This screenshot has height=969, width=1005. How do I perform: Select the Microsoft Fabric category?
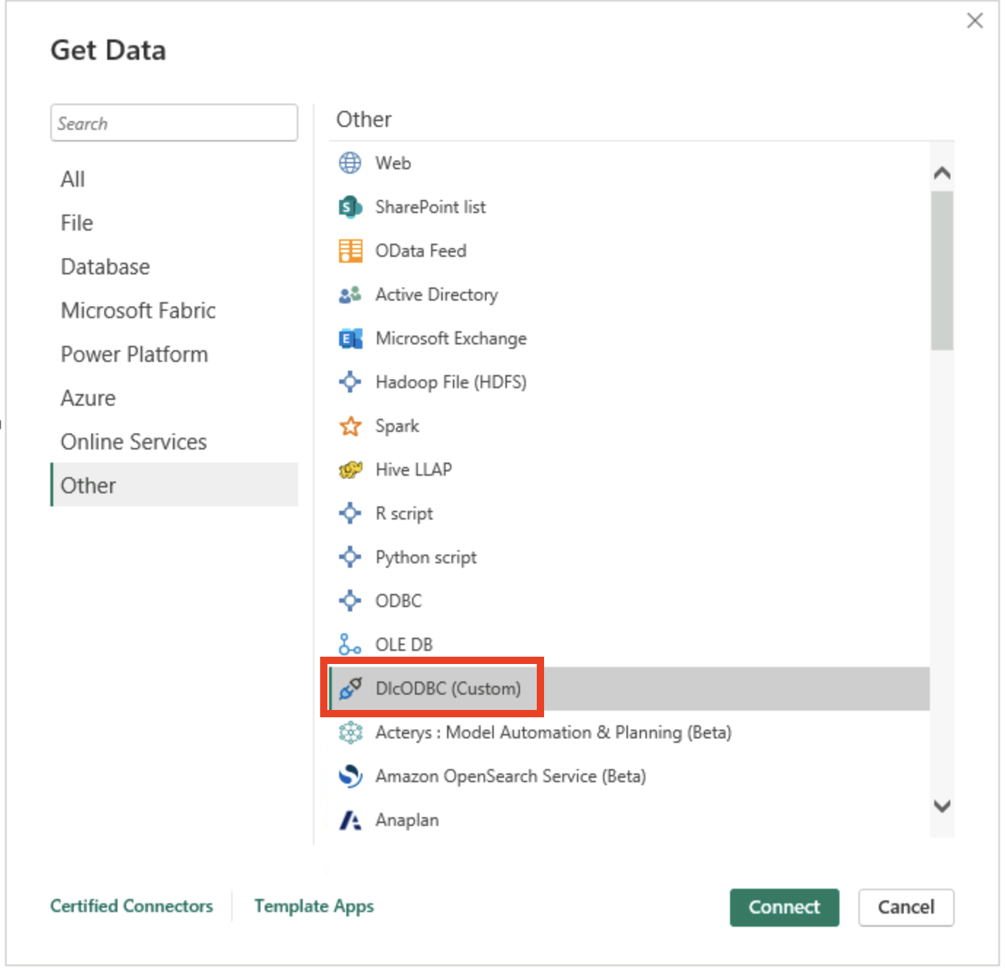[x=138, y=311]
